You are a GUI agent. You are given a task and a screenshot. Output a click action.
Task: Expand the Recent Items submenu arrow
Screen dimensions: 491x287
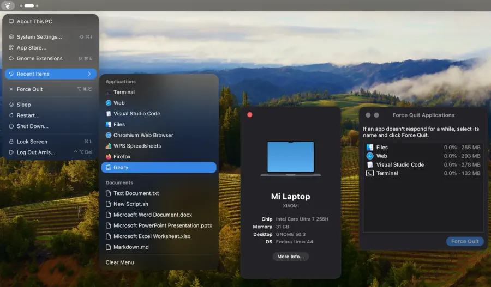(x=89, y=74)
